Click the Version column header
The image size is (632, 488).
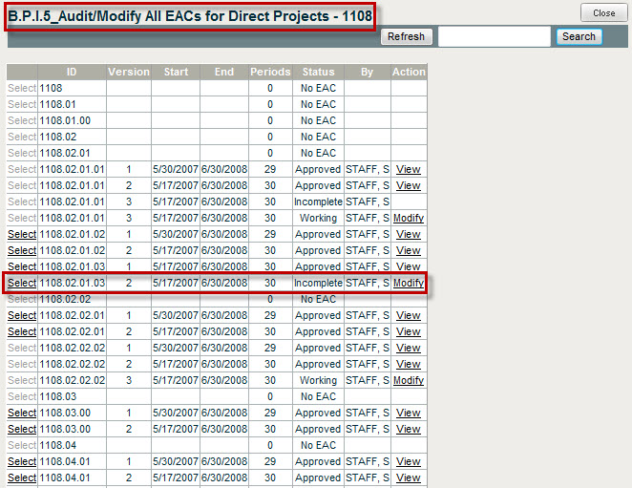[x=128, y=72]
